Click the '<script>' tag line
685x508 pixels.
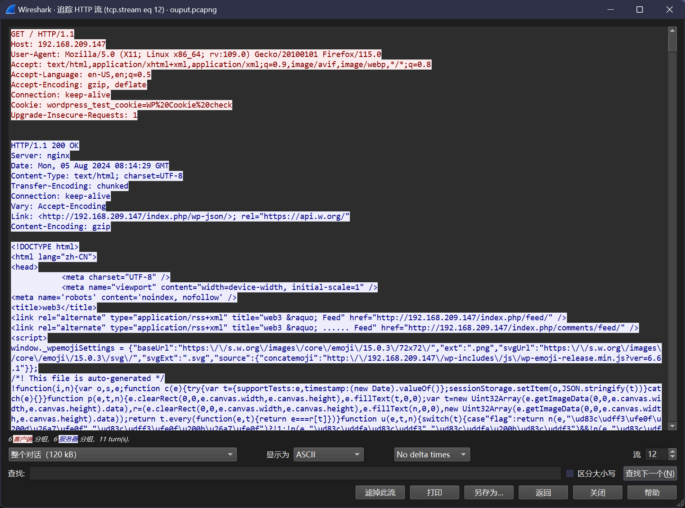click(x=29, y=338)
